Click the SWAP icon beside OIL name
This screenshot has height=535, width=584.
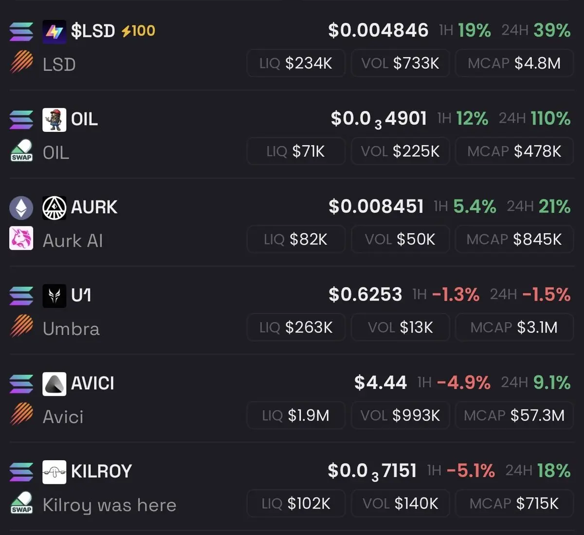pos(21,151)
